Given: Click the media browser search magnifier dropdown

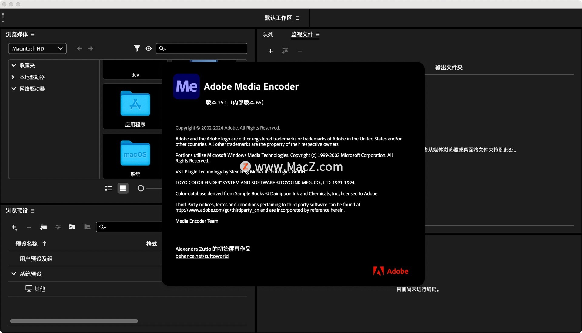Looking at the screenshot, I should point(163,48).
